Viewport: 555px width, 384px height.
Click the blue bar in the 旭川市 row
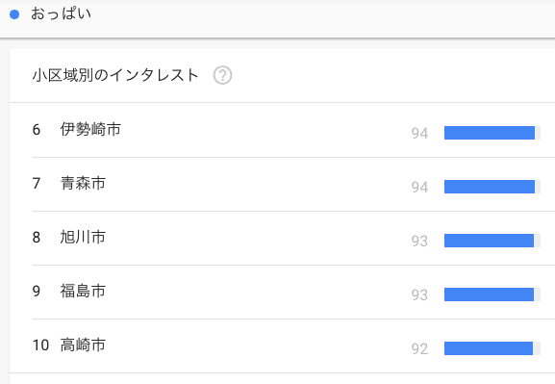490,241
